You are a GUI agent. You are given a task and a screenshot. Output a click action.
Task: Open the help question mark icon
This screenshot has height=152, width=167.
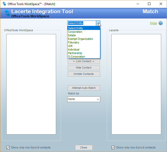point(160,23)
